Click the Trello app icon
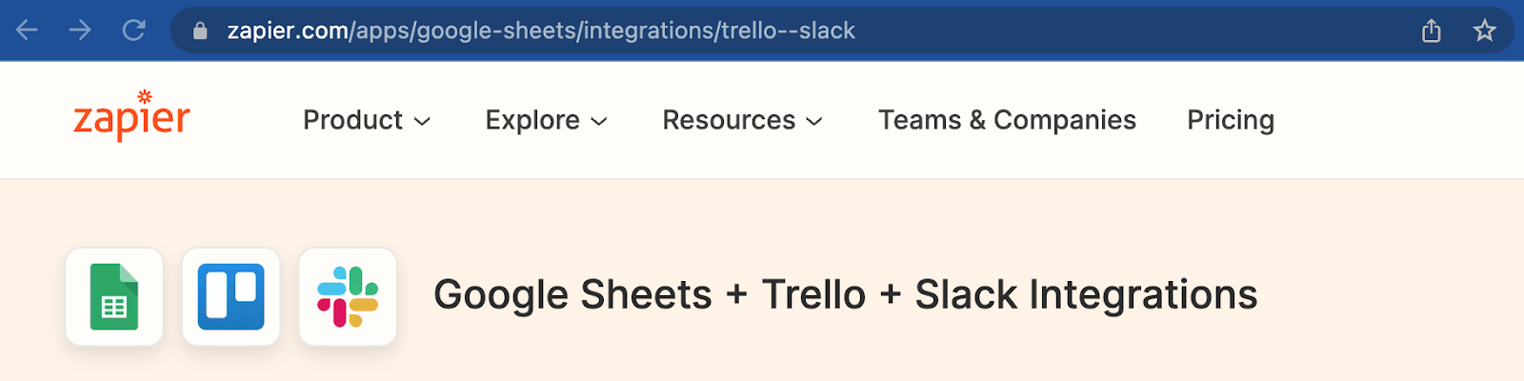Screen dimensions: 1524x381 (x=231, y=297)
